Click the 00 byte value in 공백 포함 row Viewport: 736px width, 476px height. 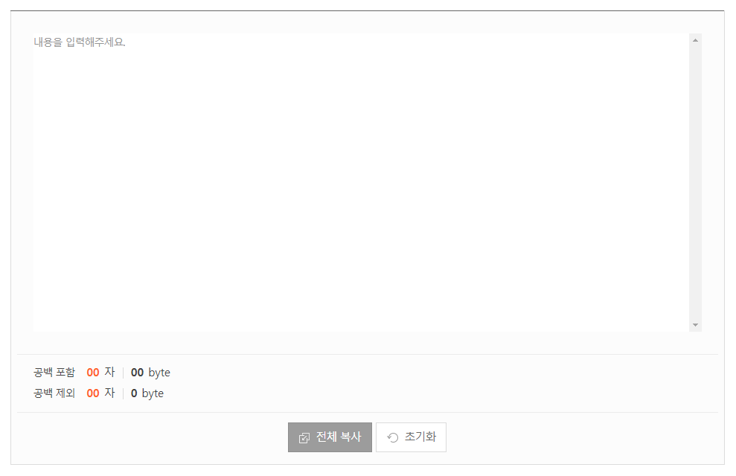pyautogui.click(x=137, y=373)
